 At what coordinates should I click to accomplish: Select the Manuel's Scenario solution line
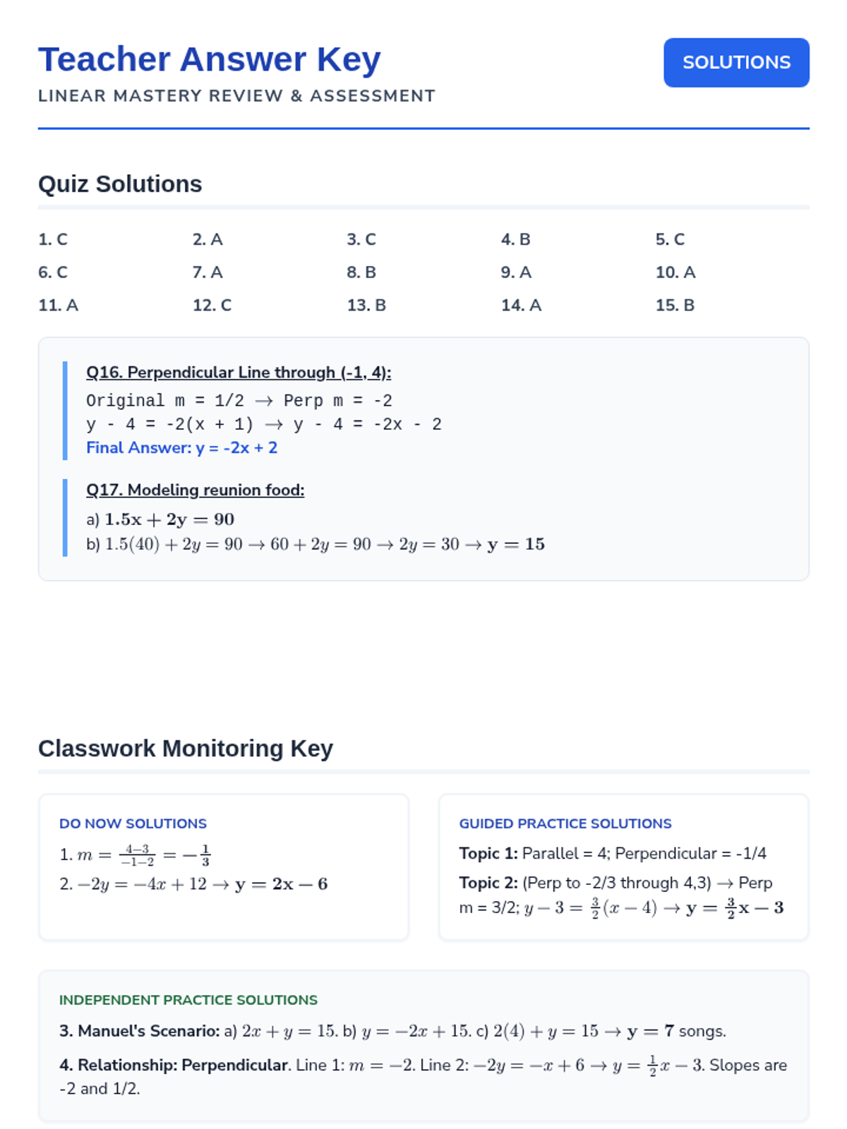click(392, 1031)
